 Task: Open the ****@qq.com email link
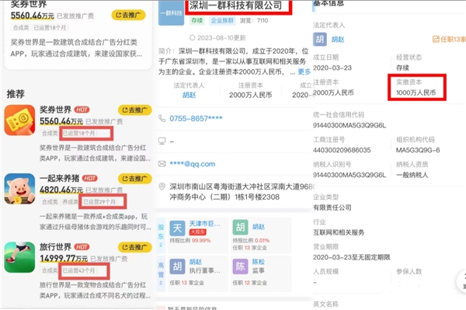click(193, 164)
